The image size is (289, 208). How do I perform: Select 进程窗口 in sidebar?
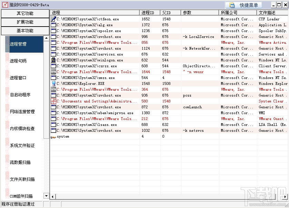pyautogui.click(x=18, y=78)
